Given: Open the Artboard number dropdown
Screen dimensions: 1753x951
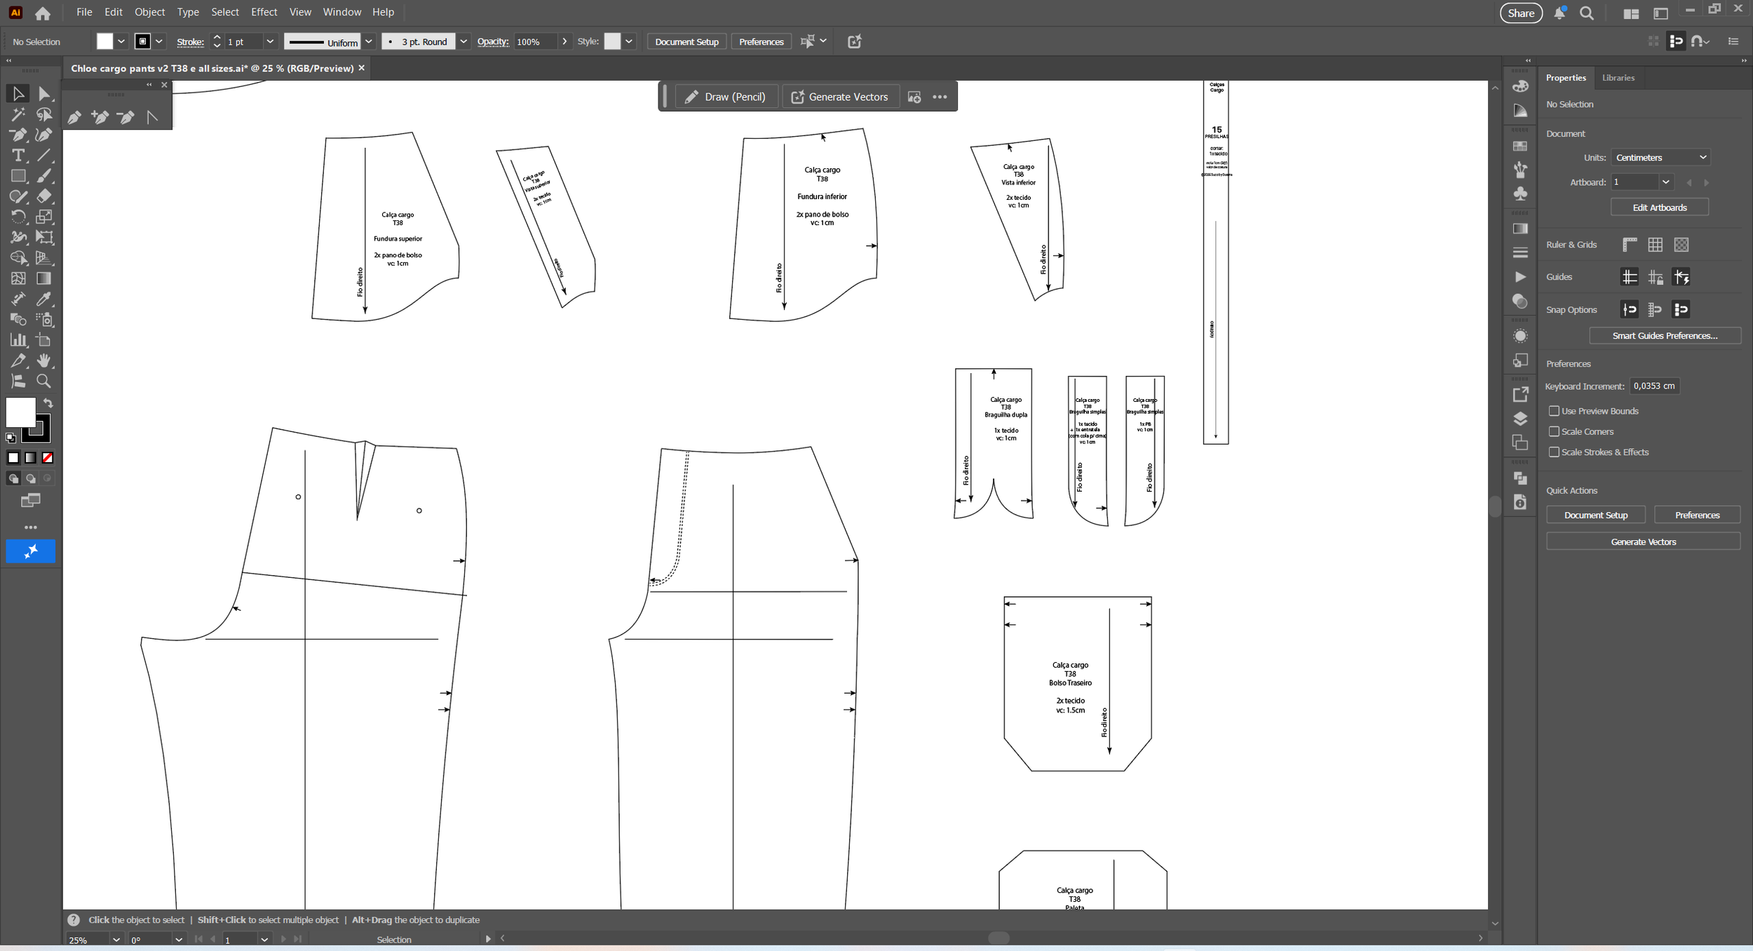Looking at the screenshot, I should (x=1665, y=182).
